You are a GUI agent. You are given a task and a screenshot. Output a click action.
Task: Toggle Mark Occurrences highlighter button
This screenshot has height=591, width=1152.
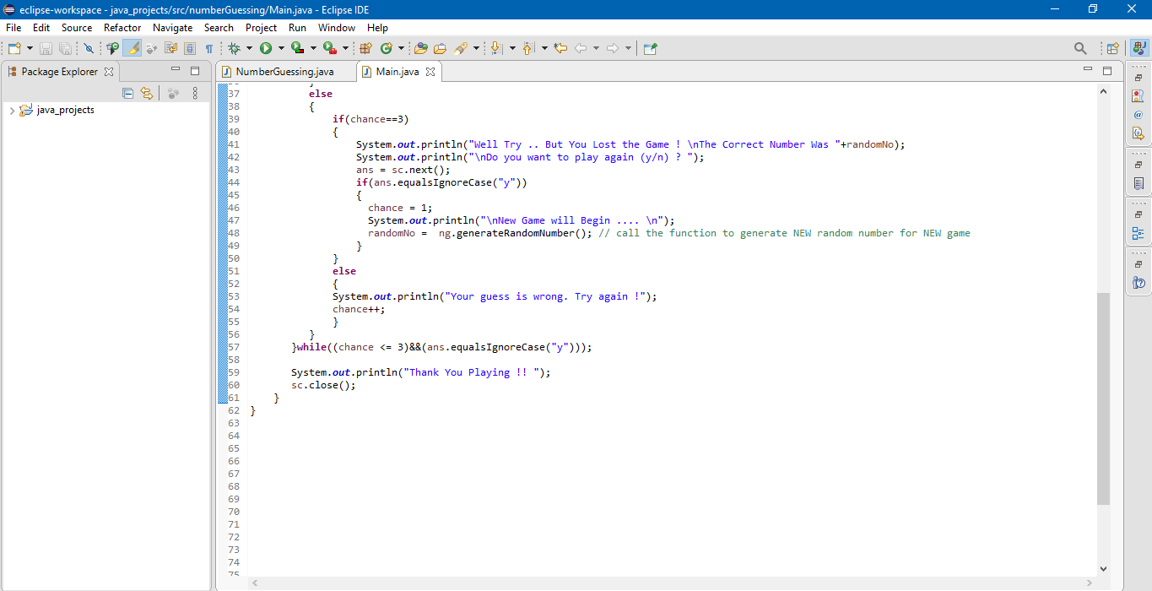point(133,48)
